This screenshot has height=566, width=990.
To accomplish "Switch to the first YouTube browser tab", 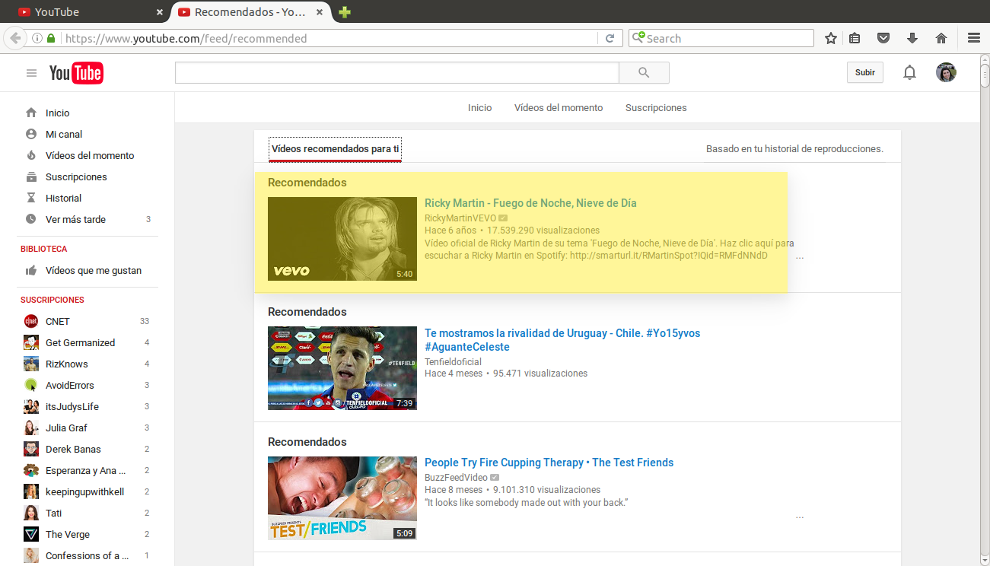I will pos(91,12).
